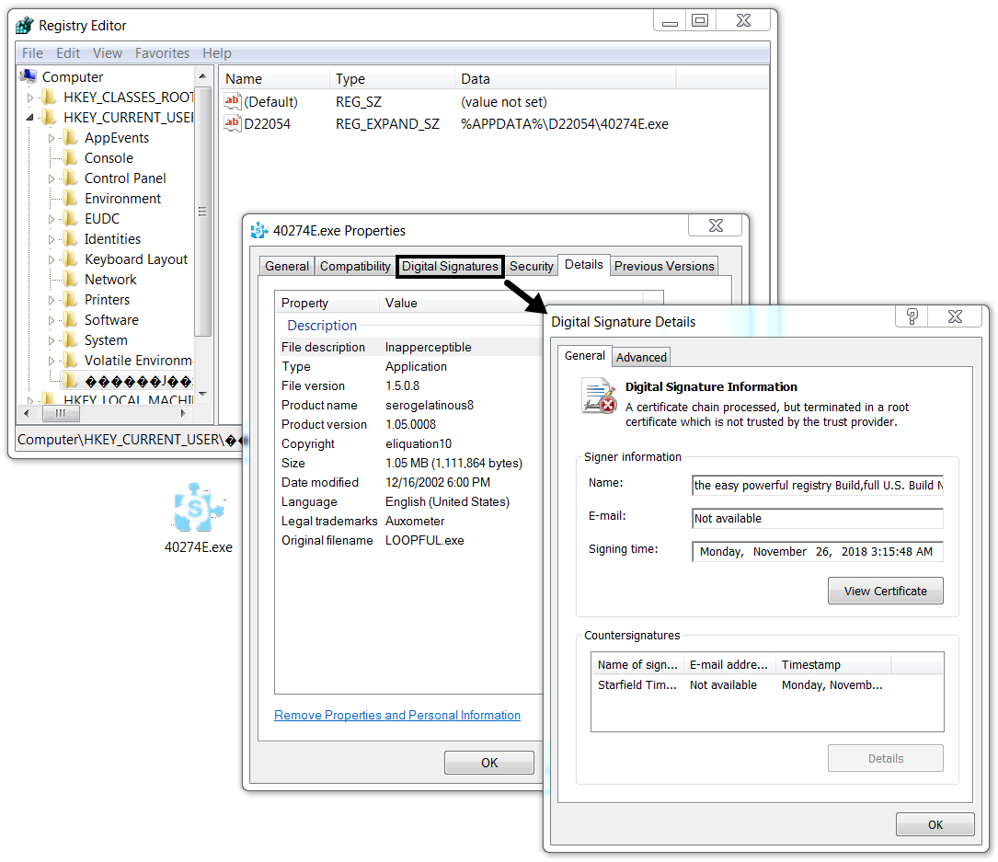Open the View menu
The height and width of the screenshot is (862, 998).
tap(108, 52)
